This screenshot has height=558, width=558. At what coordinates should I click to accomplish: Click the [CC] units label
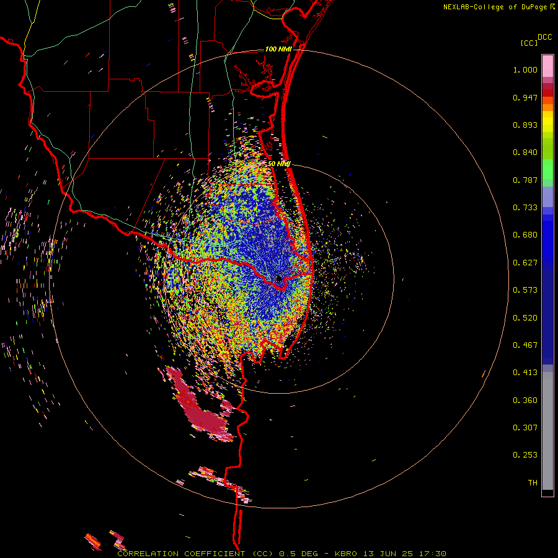pyautogui.click(x=529, y=43)
